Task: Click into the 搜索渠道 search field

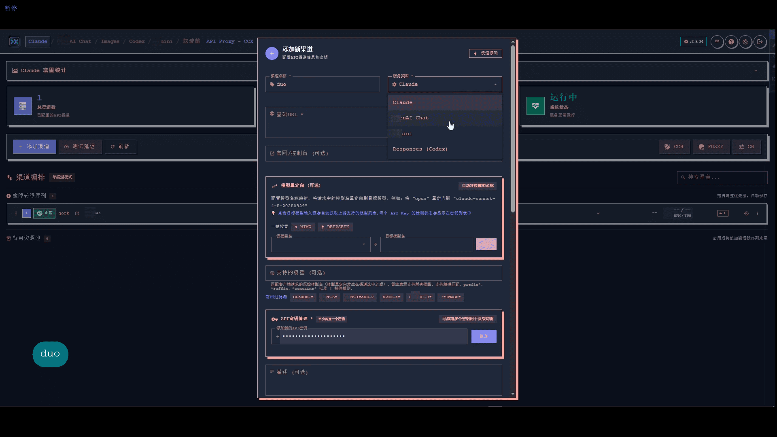Action: tap(722, 177)
